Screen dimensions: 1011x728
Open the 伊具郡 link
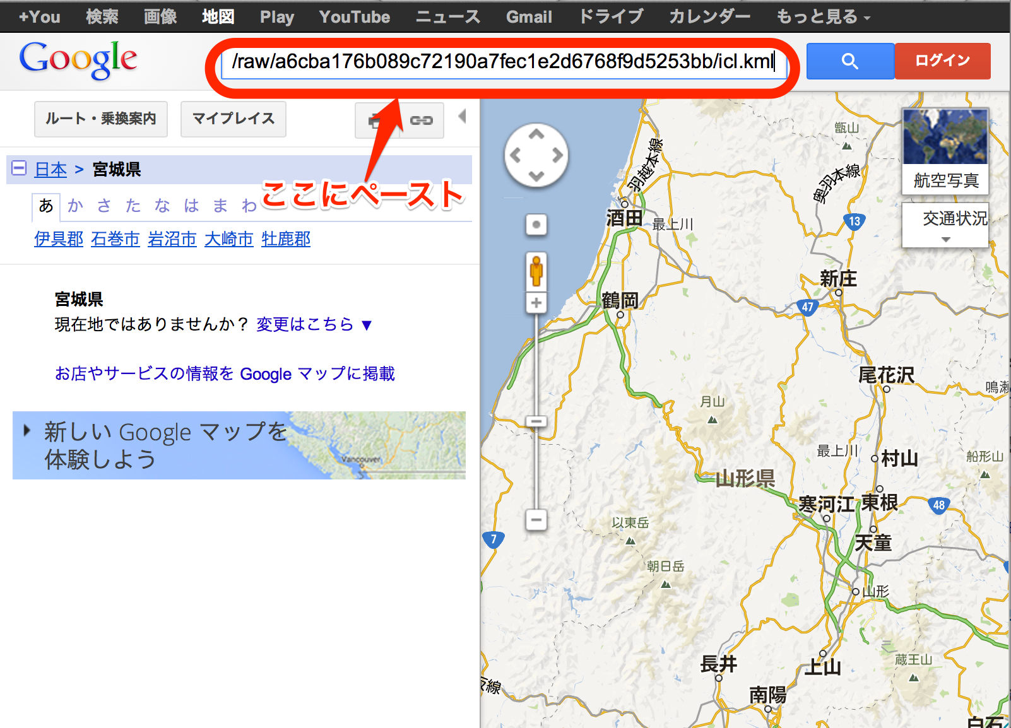(x=59, y=239)
